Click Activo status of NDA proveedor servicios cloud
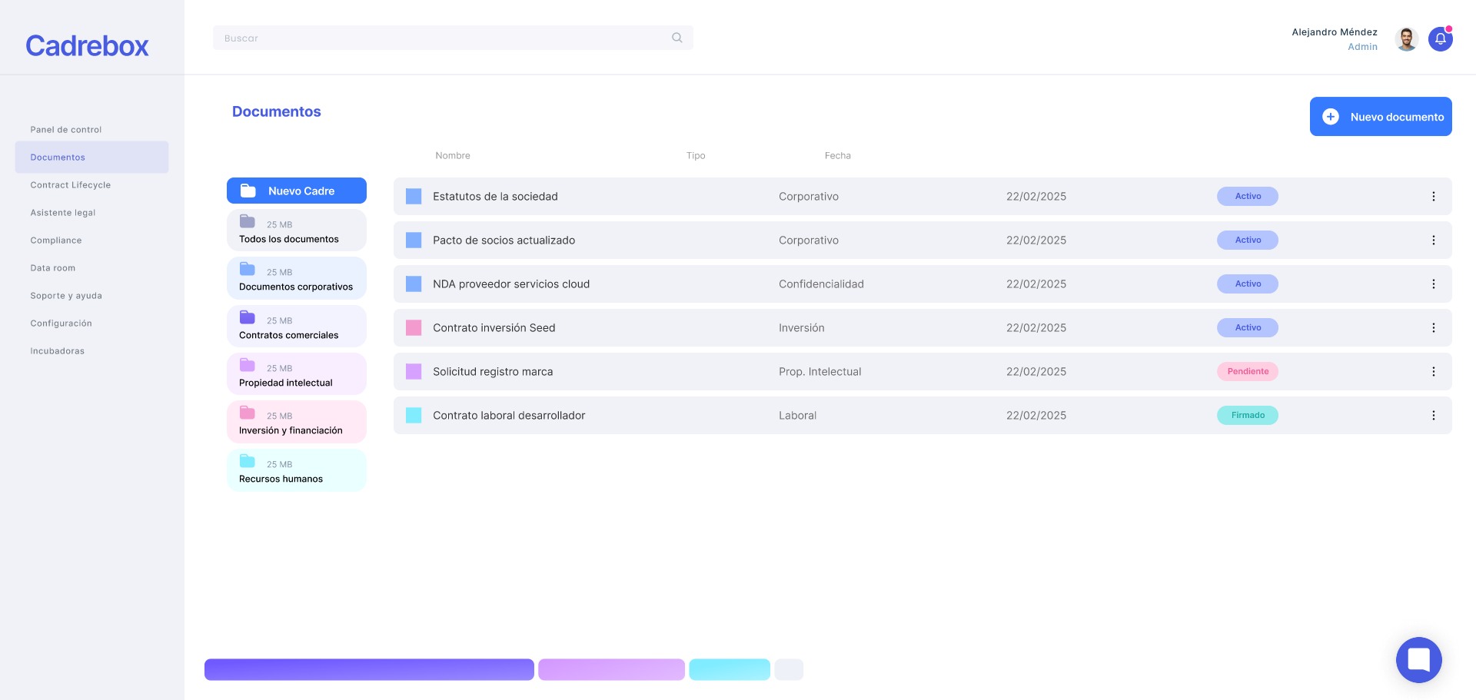1476x700 pixels. (x=1248, y=284)
